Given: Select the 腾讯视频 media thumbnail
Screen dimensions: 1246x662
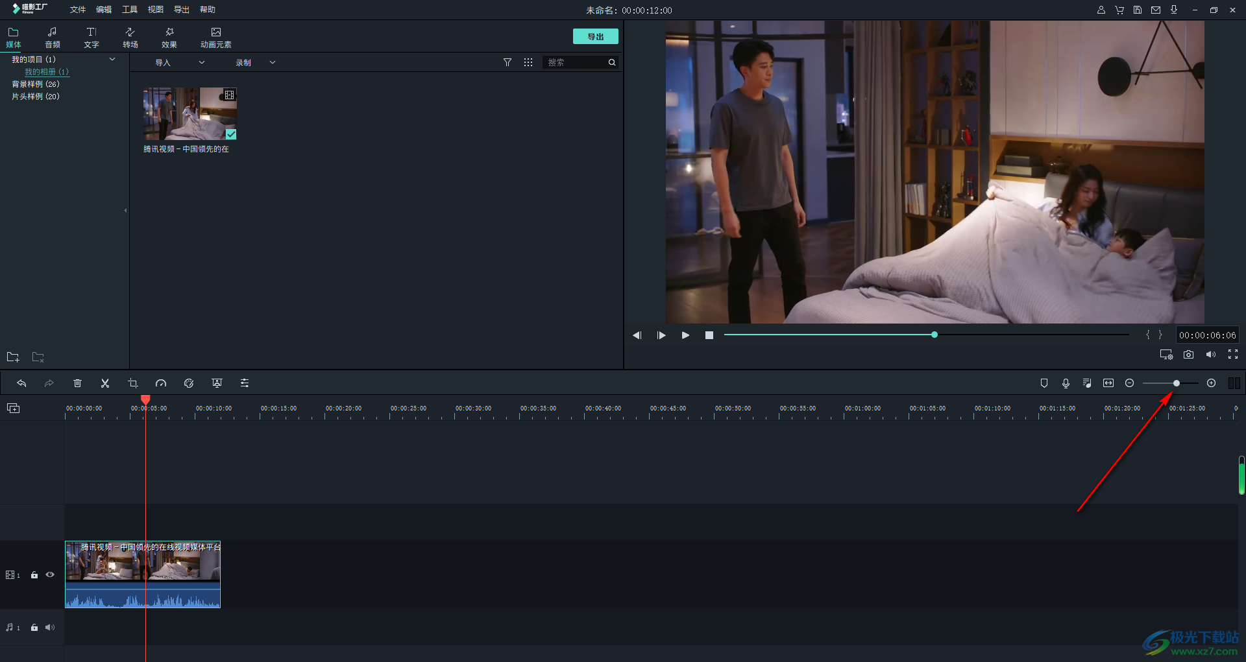Looking at the screenshot, I should tap(189, 113).
